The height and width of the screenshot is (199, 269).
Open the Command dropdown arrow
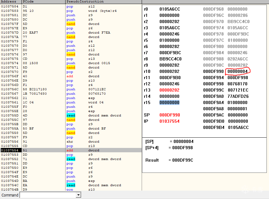click(78, 195)
